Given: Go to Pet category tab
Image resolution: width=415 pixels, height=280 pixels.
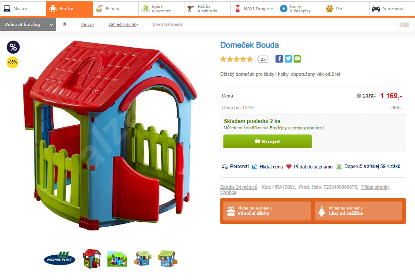Looking at the screenshot, I should [x=346, y=9].
